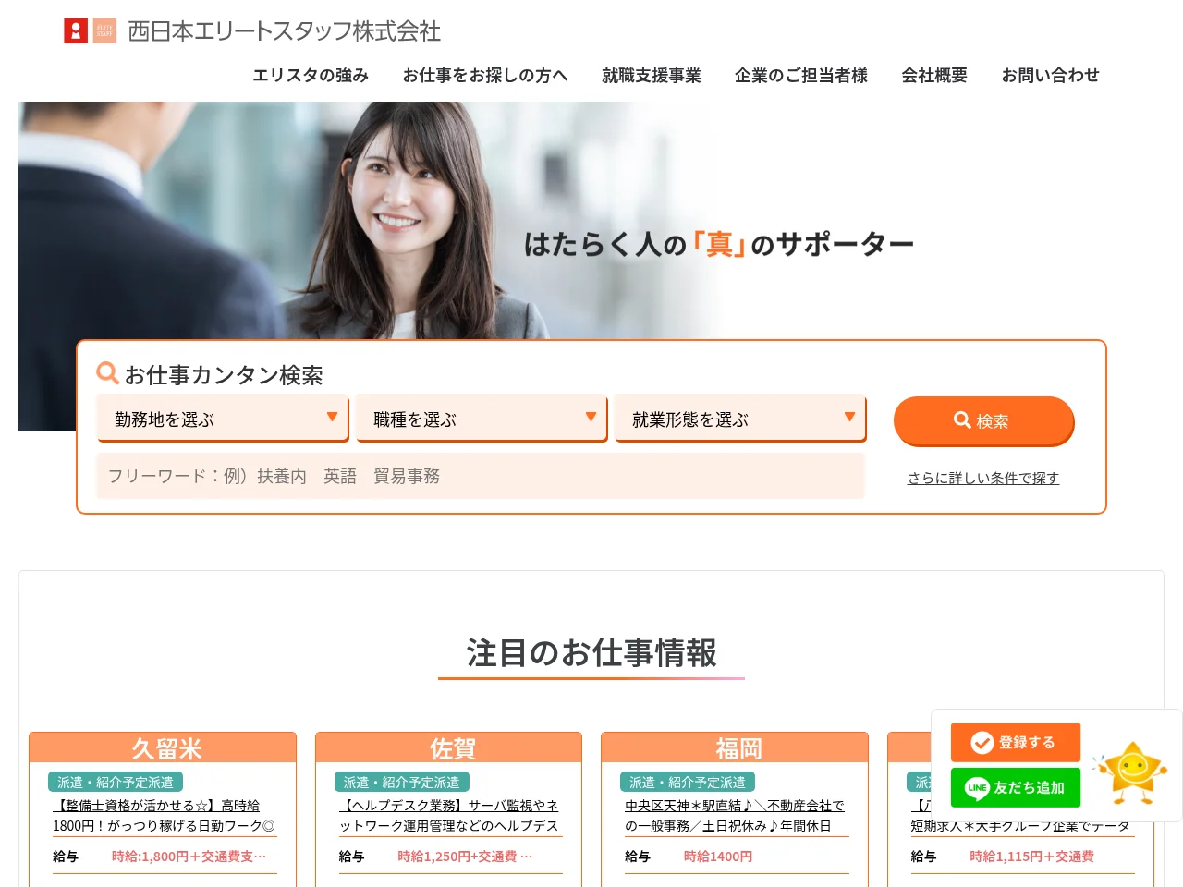The image size is (1183, 887).
Task: Click the orange magnifier icon beside お仕事カンタン検索
Action: click(107, 373)
